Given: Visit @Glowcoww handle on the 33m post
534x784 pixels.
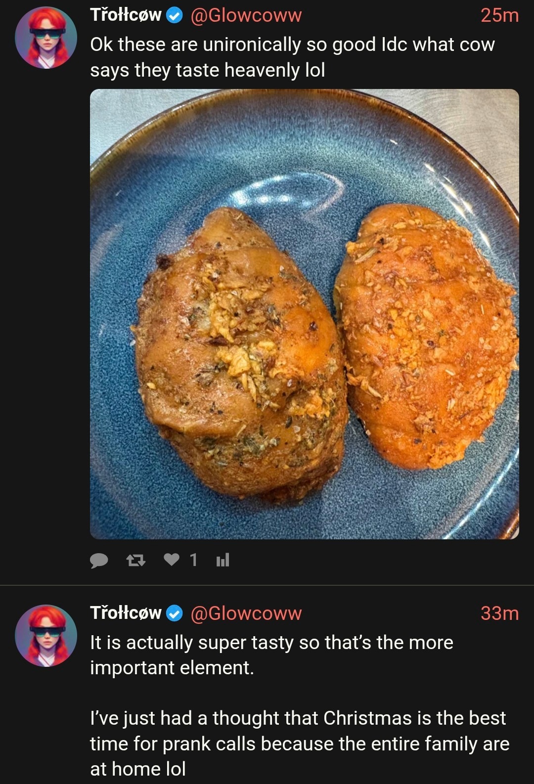Looking at the screenshot, I should [x=246, y=613].
